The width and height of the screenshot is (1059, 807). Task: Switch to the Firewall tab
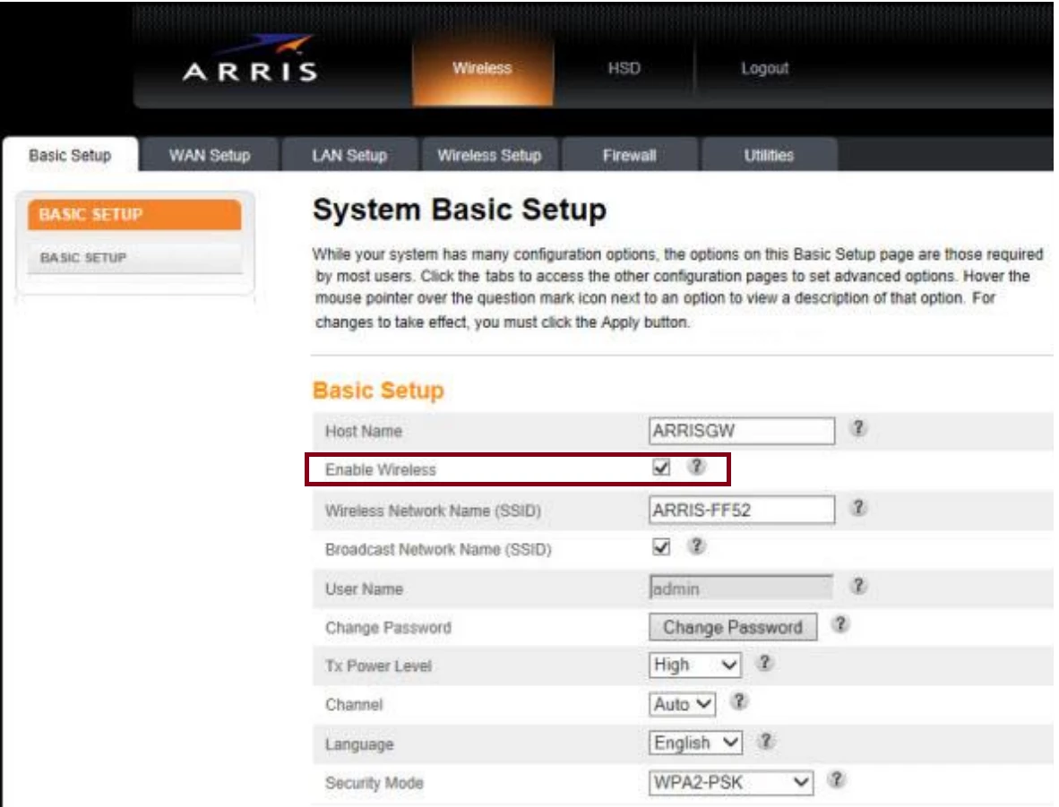[630, 155]
